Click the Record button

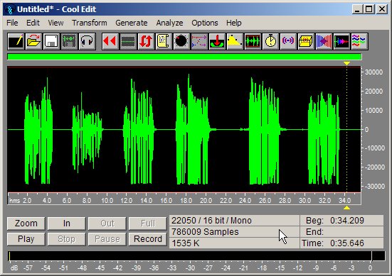click(148, 239)
